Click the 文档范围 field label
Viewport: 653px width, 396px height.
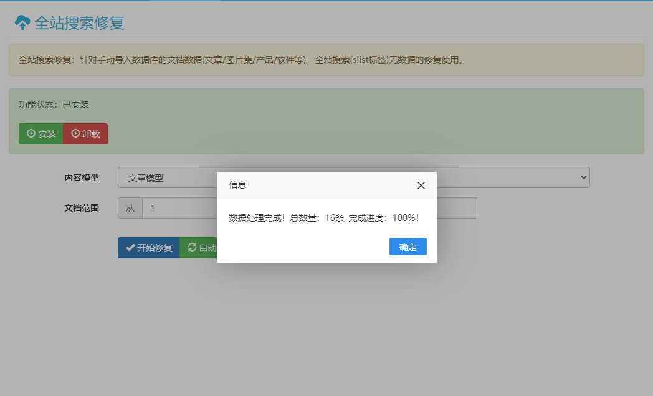82,209
